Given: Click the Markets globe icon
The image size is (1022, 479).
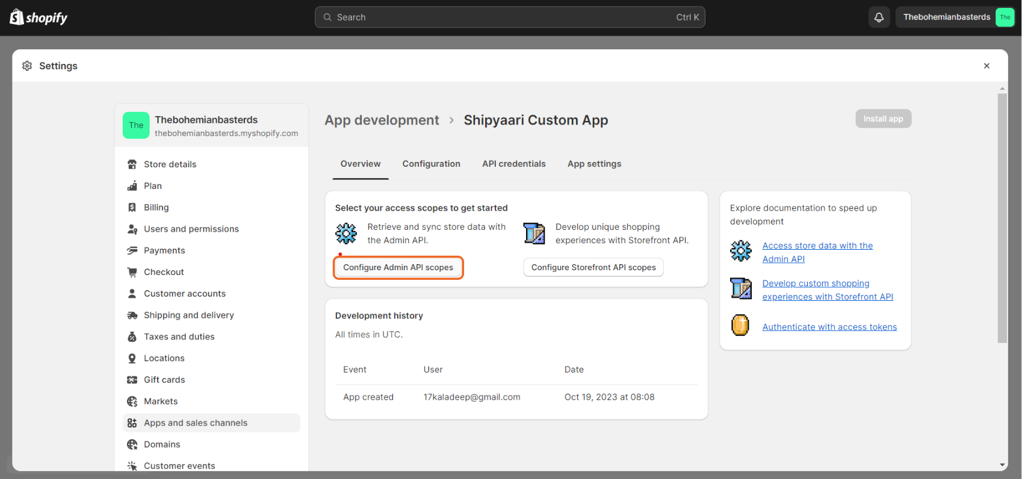Looking at the screenshot, I should point(132,401).
